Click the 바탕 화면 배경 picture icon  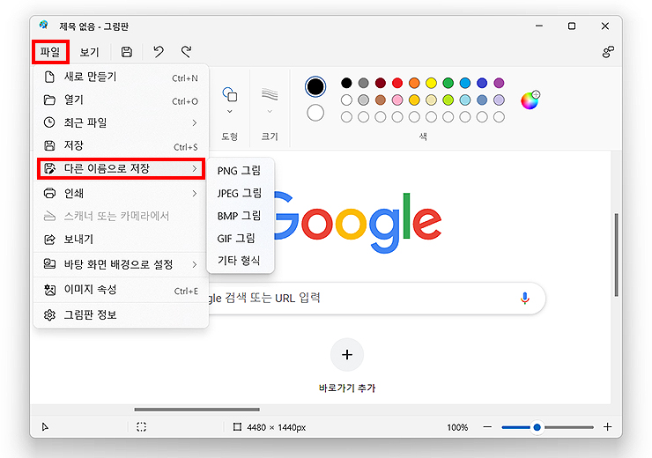[x=49, y=264]
